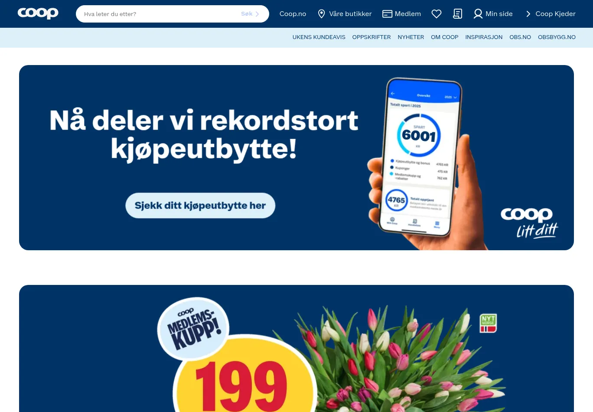Open favorites heart icon
The width and height of the screenshot is (593, 412).
(437, 14)
